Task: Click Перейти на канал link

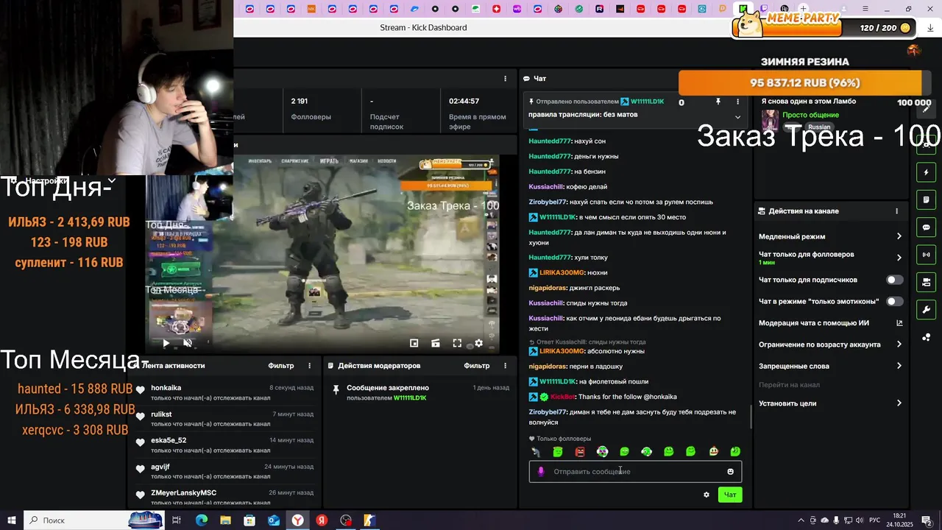Action: click(x=789, y=385)
